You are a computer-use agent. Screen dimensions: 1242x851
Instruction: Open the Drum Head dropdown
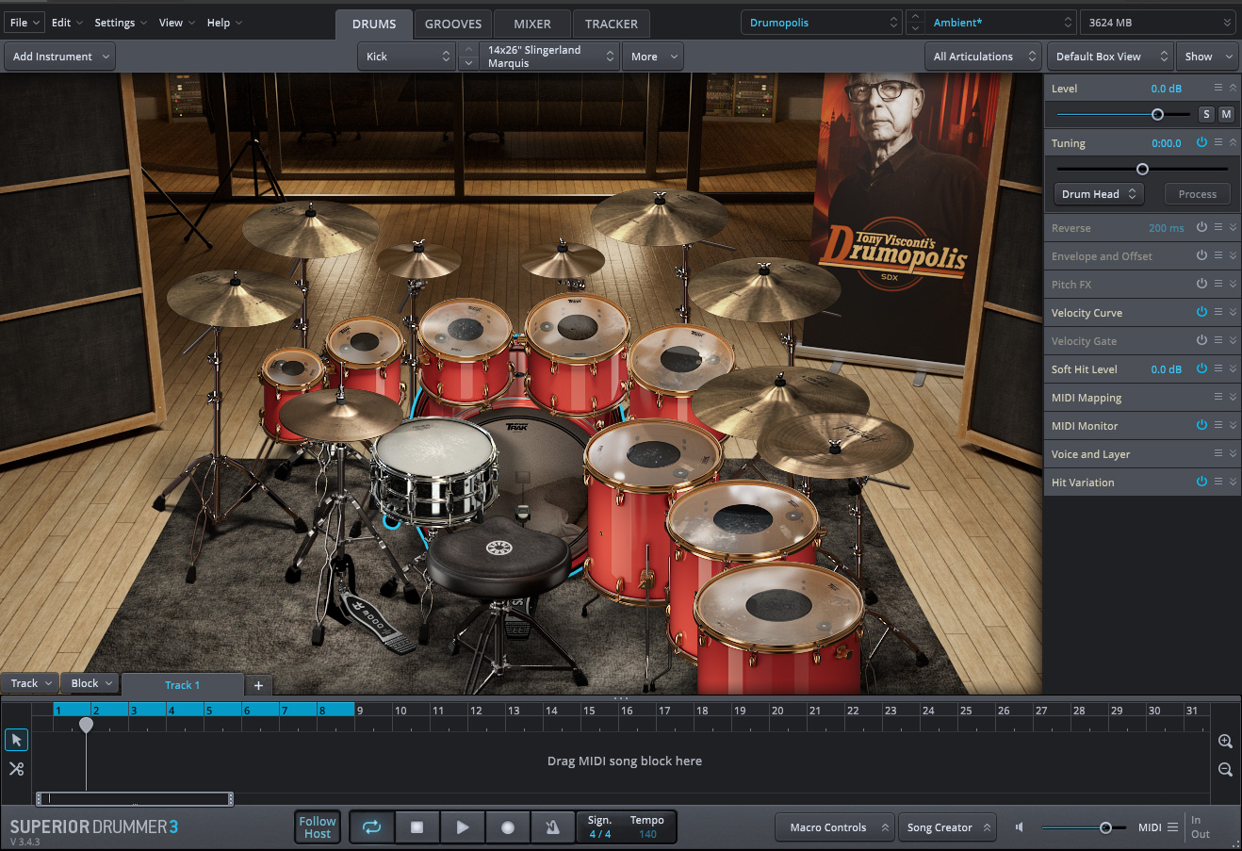[x=1099, y=194]
